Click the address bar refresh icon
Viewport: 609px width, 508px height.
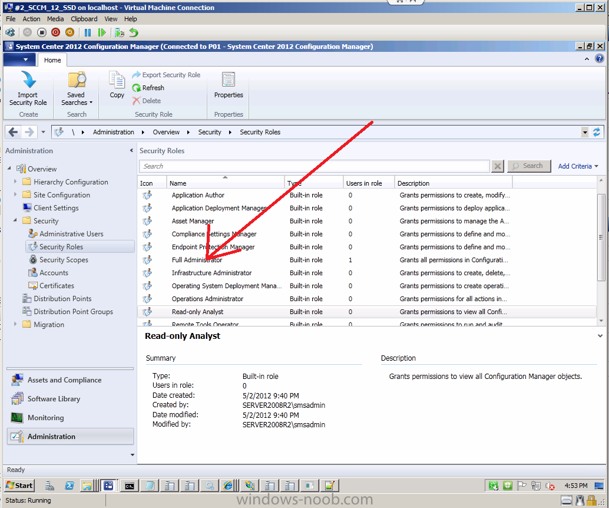[597, 132]
